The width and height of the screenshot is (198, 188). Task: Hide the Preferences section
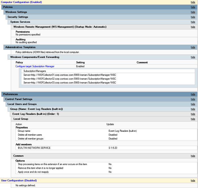tap(193, 94)
